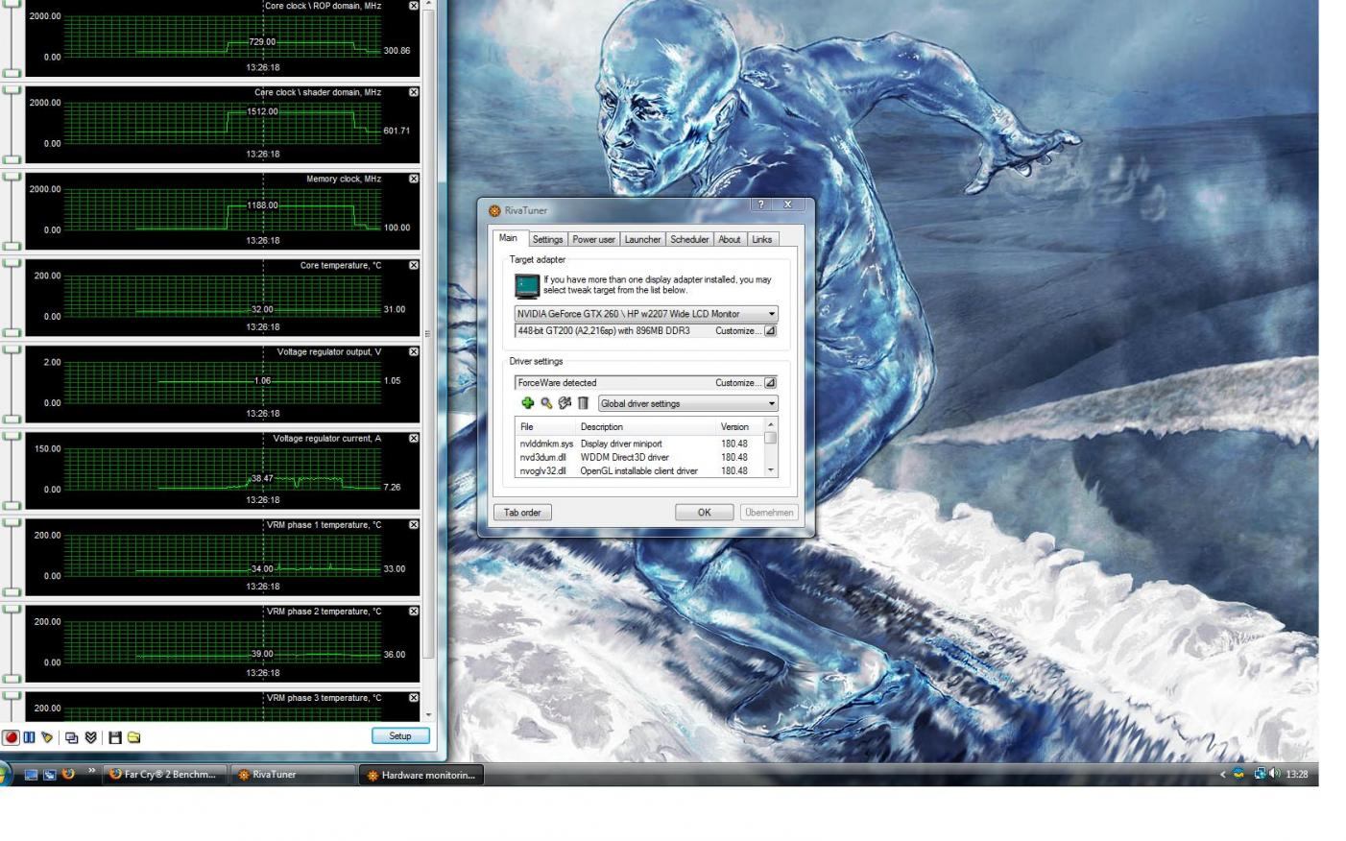Click the Show Desktop quick launch icon
This screenshot has height=841, width=1346.
point(31,774)
